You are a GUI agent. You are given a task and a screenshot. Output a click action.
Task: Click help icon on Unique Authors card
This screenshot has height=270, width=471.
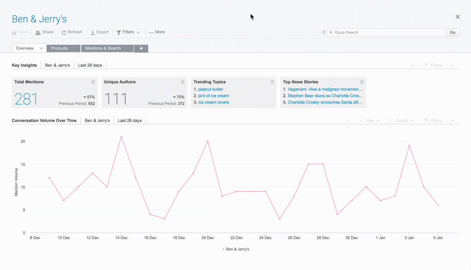click(x=183, y=82)
